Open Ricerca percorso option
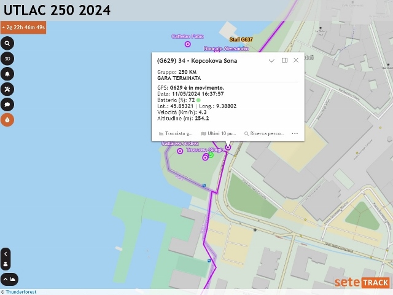The image size is (393, 295). point(264,133)
